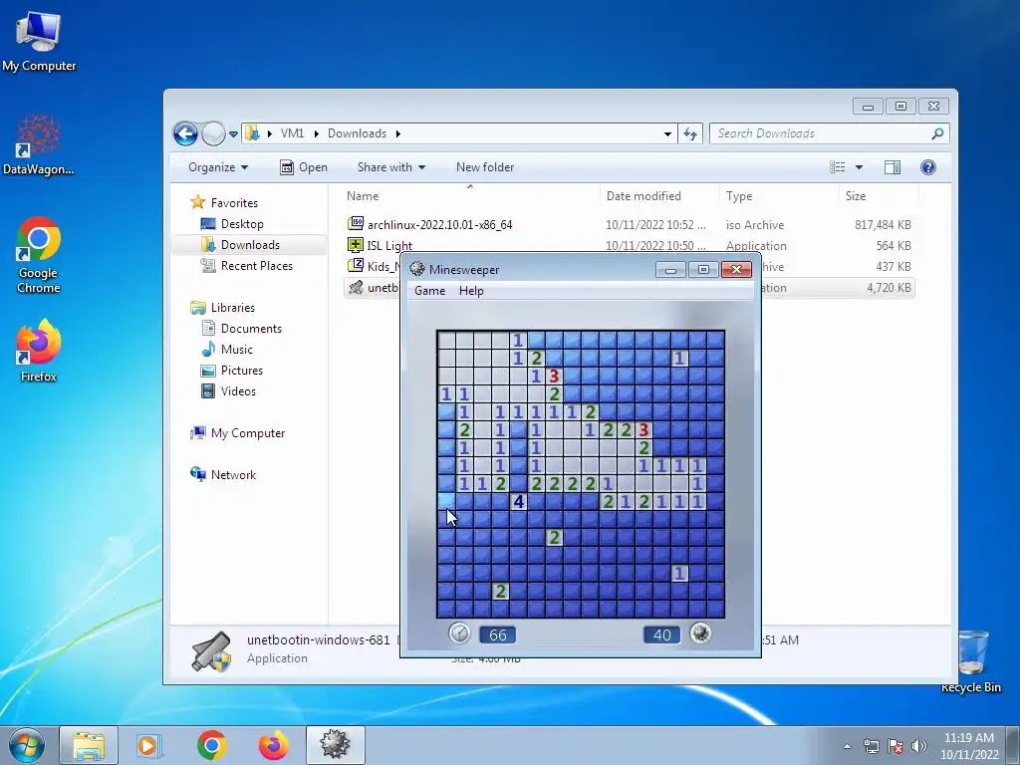This screenshot has height=765, width=1020.
Task: Click the Minesweeper taskbar icon
Action: pyautogui.click(x=335, y=745)
